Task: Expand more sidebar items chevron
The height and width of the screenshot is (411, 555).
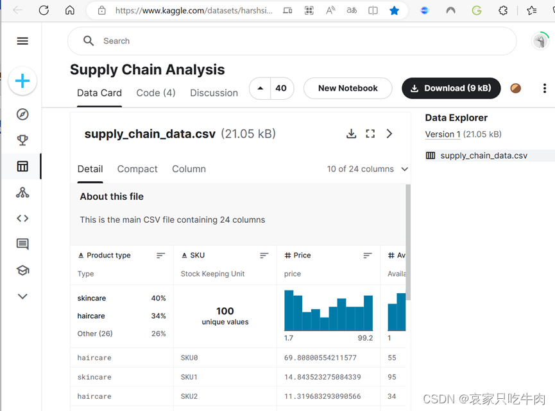Action: 22,296
